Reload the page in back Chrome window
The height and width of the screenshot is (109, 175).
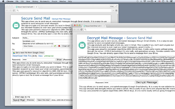(14, 10)
